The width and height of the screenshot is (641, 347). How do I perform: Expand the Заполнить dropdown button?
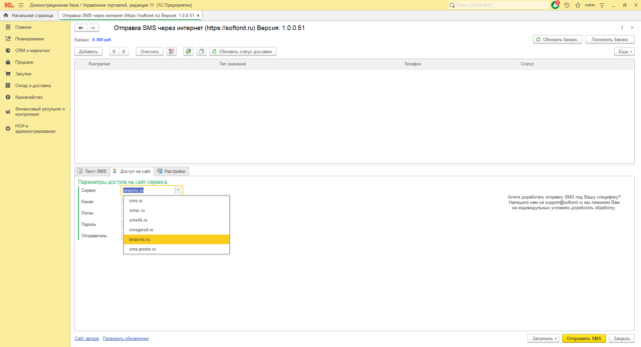coord(543,338)
